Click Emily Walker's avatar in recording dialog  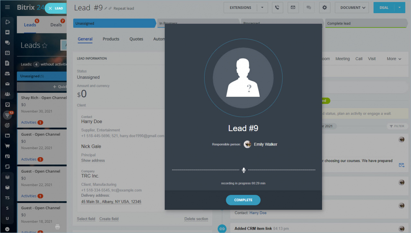[247, 144]
